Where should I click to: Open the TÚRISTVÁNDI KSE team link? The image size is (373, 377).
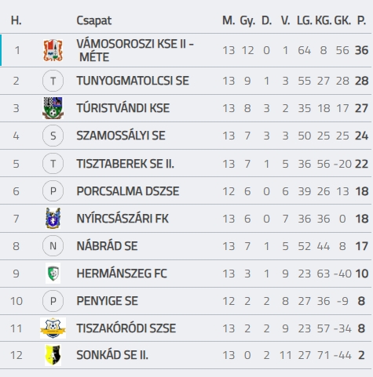point(123,108)
